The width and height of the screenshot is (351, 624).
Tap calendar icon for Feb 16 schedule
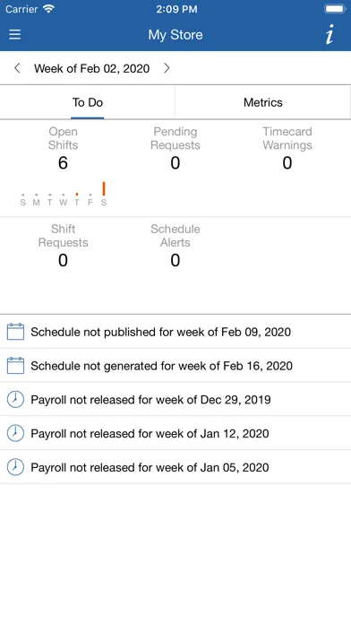(x=15, y=365)
